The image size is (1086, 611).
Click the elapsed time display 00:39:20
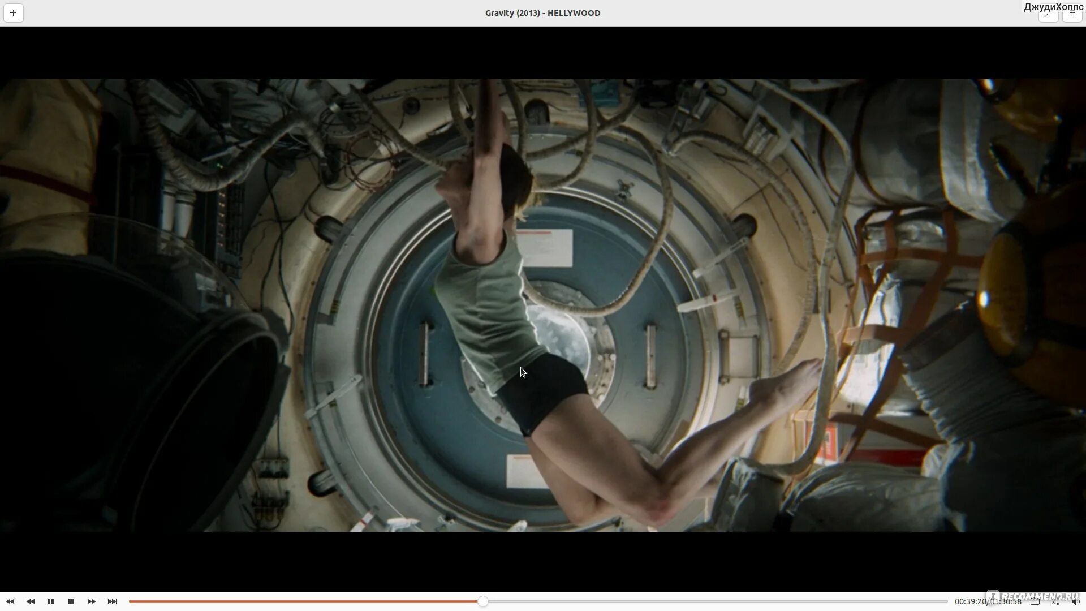[x=971, y=601]
